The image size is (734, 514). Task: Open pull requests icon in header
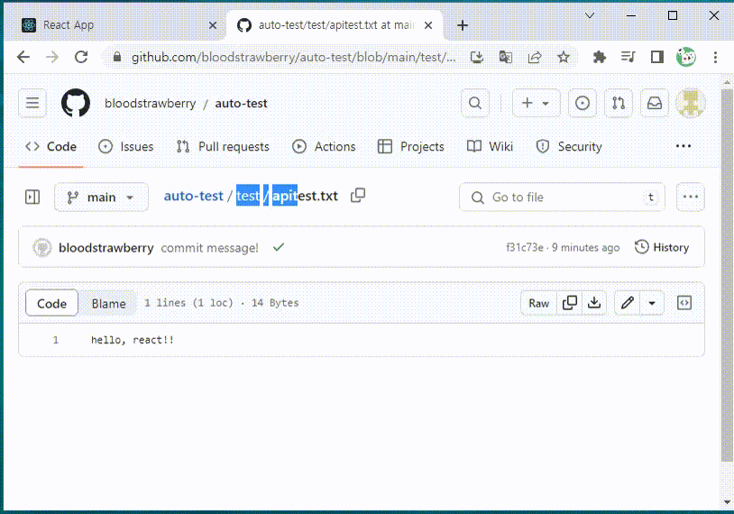pyautogui.click(x=619, y=103)
